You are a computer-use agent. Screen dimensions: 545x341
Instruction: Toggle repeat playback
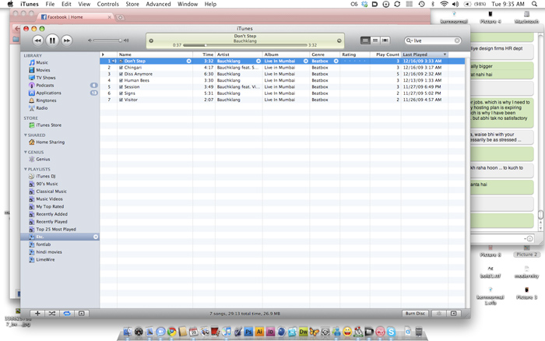coord(67,314)
